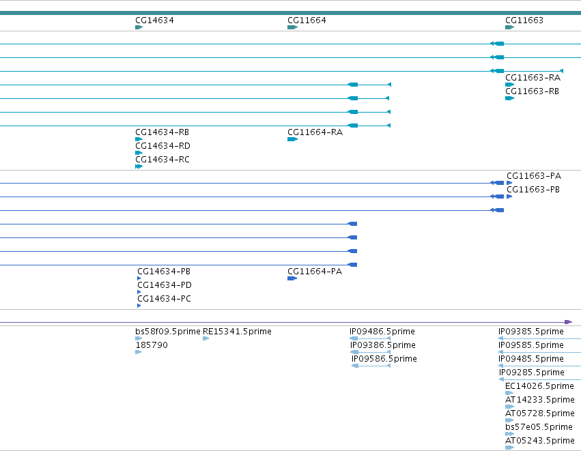Screen dimensions: 581x451
Task: Select EST AT14233.5prime label
Action: point(540,400)
